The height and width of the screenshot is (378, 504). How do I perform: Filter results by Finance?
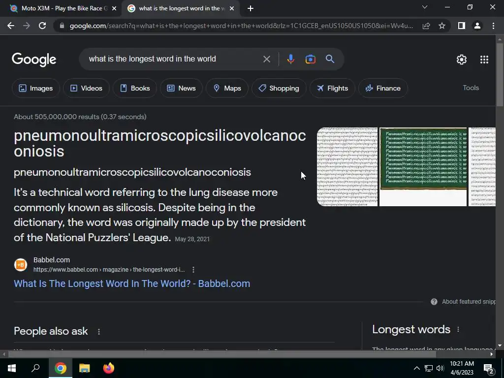[x=383, y=88]
